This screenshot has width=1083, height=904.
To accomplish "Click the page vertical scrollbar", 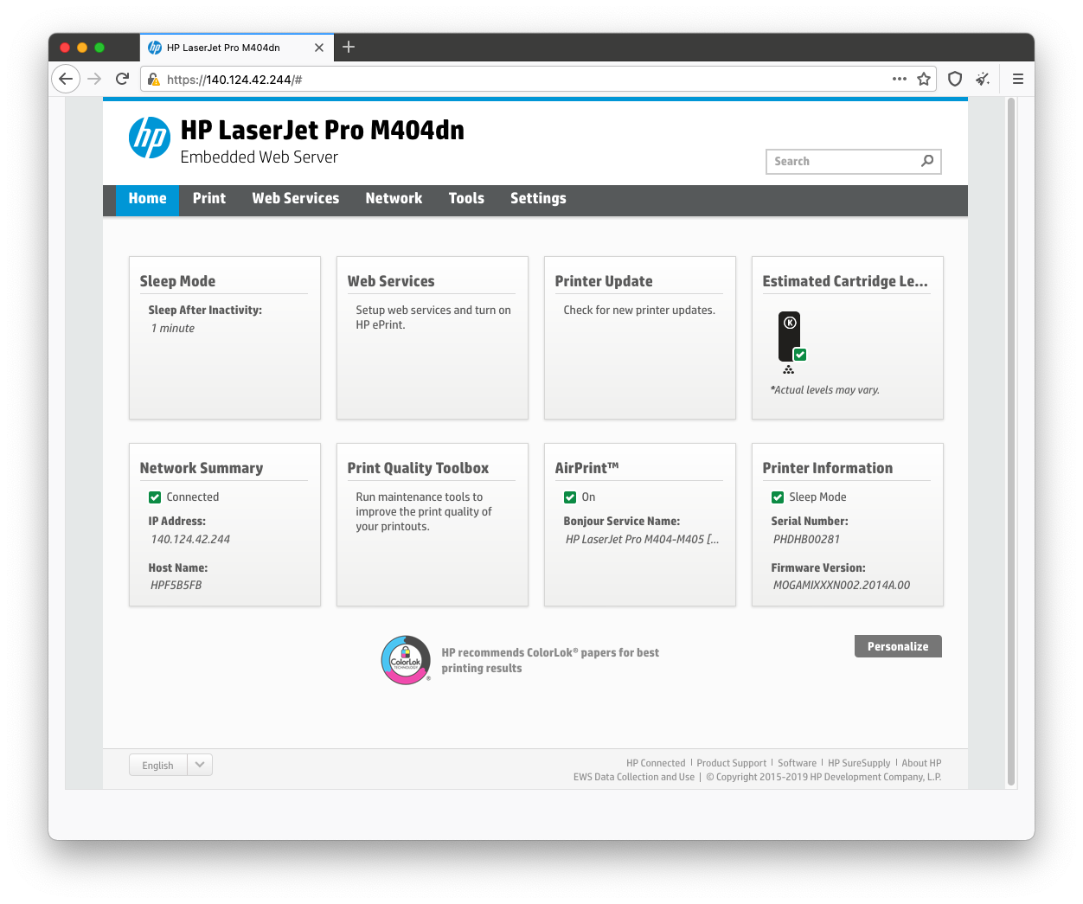I will pyautogui.click(x=1010, y=442).
